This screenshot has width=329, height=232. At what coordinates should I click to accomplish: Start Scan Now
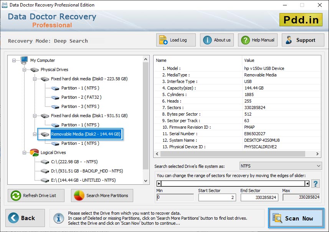(296, 218)
